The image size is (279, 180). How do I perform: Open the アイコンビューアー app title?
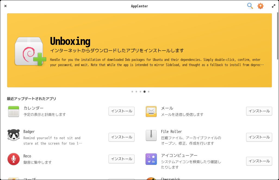[179, 156]
